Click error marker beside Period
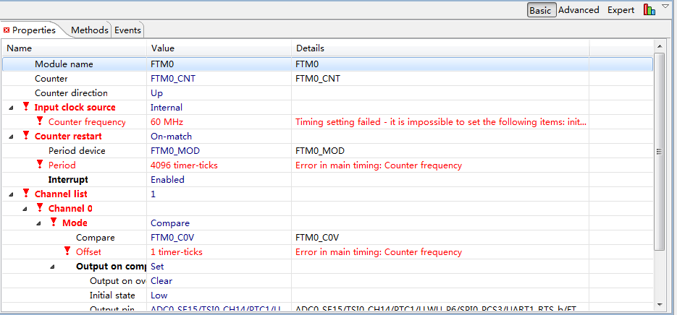The height and width of the screenshot is (315, 677). (40, 165)
